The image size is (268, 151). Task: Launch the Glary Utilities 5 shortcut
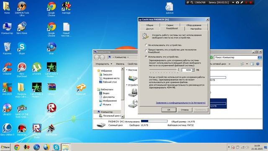click(7, 130)
